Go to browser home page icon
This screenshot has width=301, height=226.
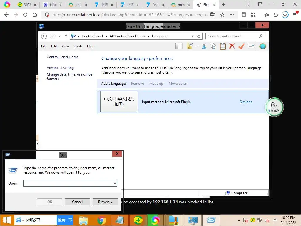pos(35,15)
